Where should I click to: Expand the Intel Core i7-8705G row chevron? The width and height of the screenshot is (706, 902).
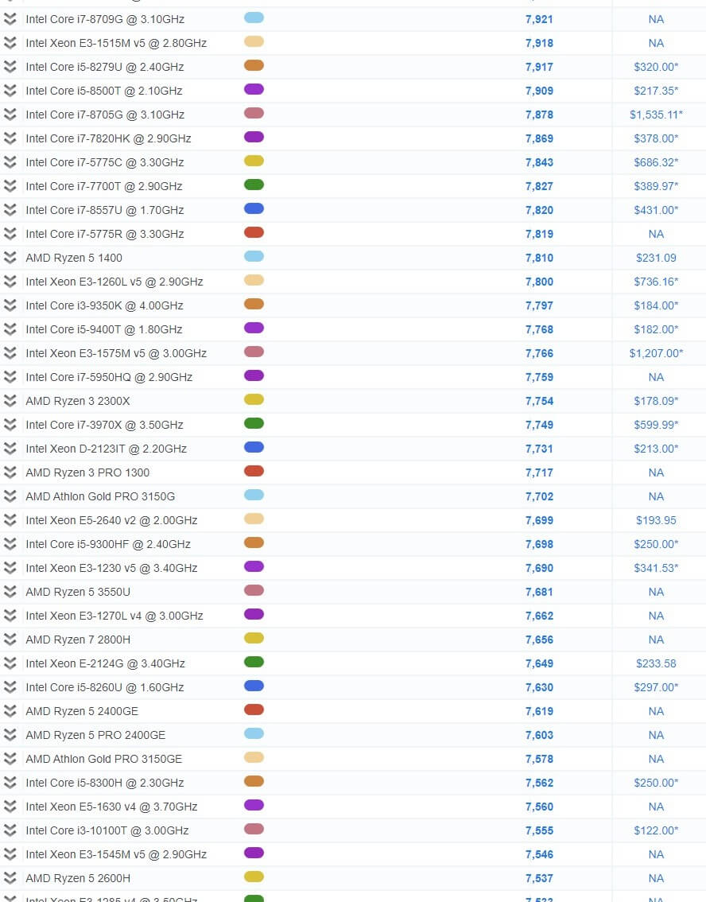[10, 115]
